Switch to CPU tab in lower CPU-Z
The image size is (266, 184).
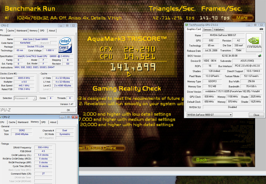click(2, 122)
